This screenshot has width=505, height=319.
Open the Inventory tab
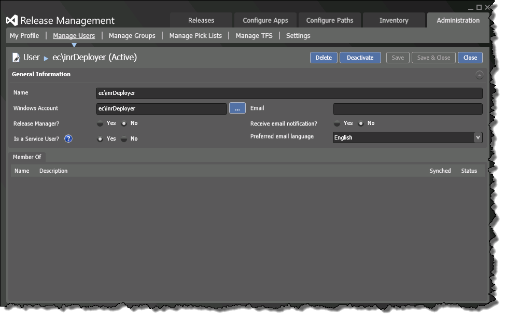[x=394, y=20]
